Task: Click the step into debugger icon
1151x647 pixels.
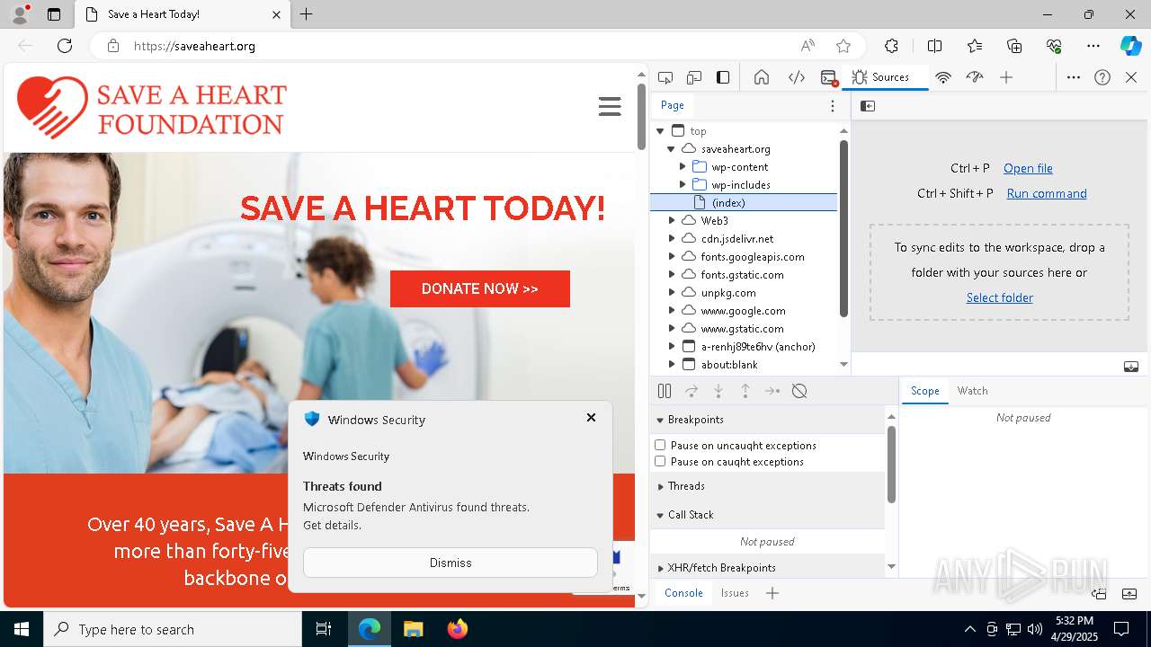Action: pyautogui.click(x=718, y=391)
